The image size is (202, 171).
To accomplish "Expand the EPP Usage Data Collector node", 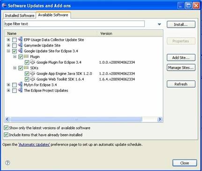I will pyautogui.click(x=8, y=40).
